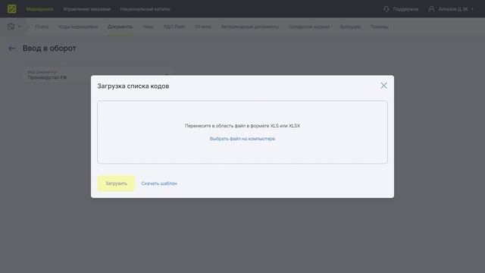Click the back arrow next to Ввод в оборот
The image size is (485, 273).
point(12,49)
